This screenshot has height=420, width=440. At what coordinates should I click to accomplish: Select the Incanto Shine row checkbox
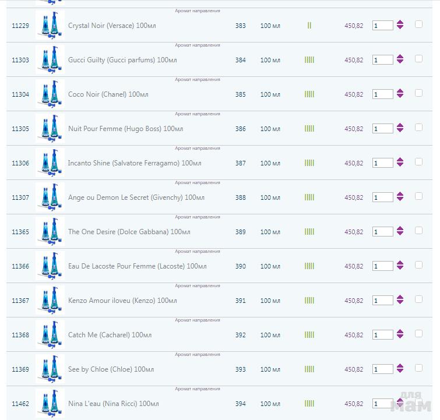pos(418,162)
